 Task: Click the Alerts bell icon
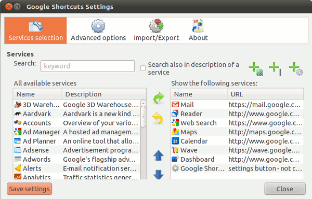click(18, 168)
